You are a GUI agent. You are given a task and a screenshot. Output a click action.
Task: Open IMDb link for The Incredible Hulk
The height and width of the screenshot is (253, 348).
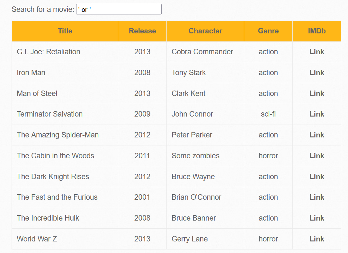pyautogui.click(x=317, y=218)
